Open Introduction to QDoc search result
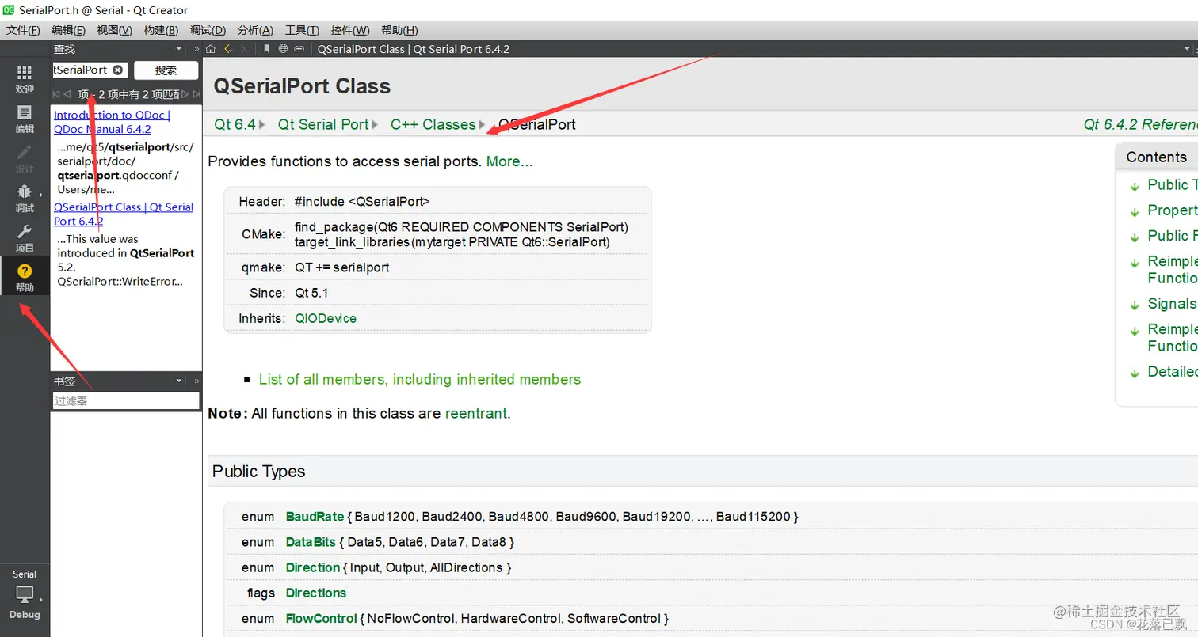Screen dimensions: 1198x637 click(112, 122)
